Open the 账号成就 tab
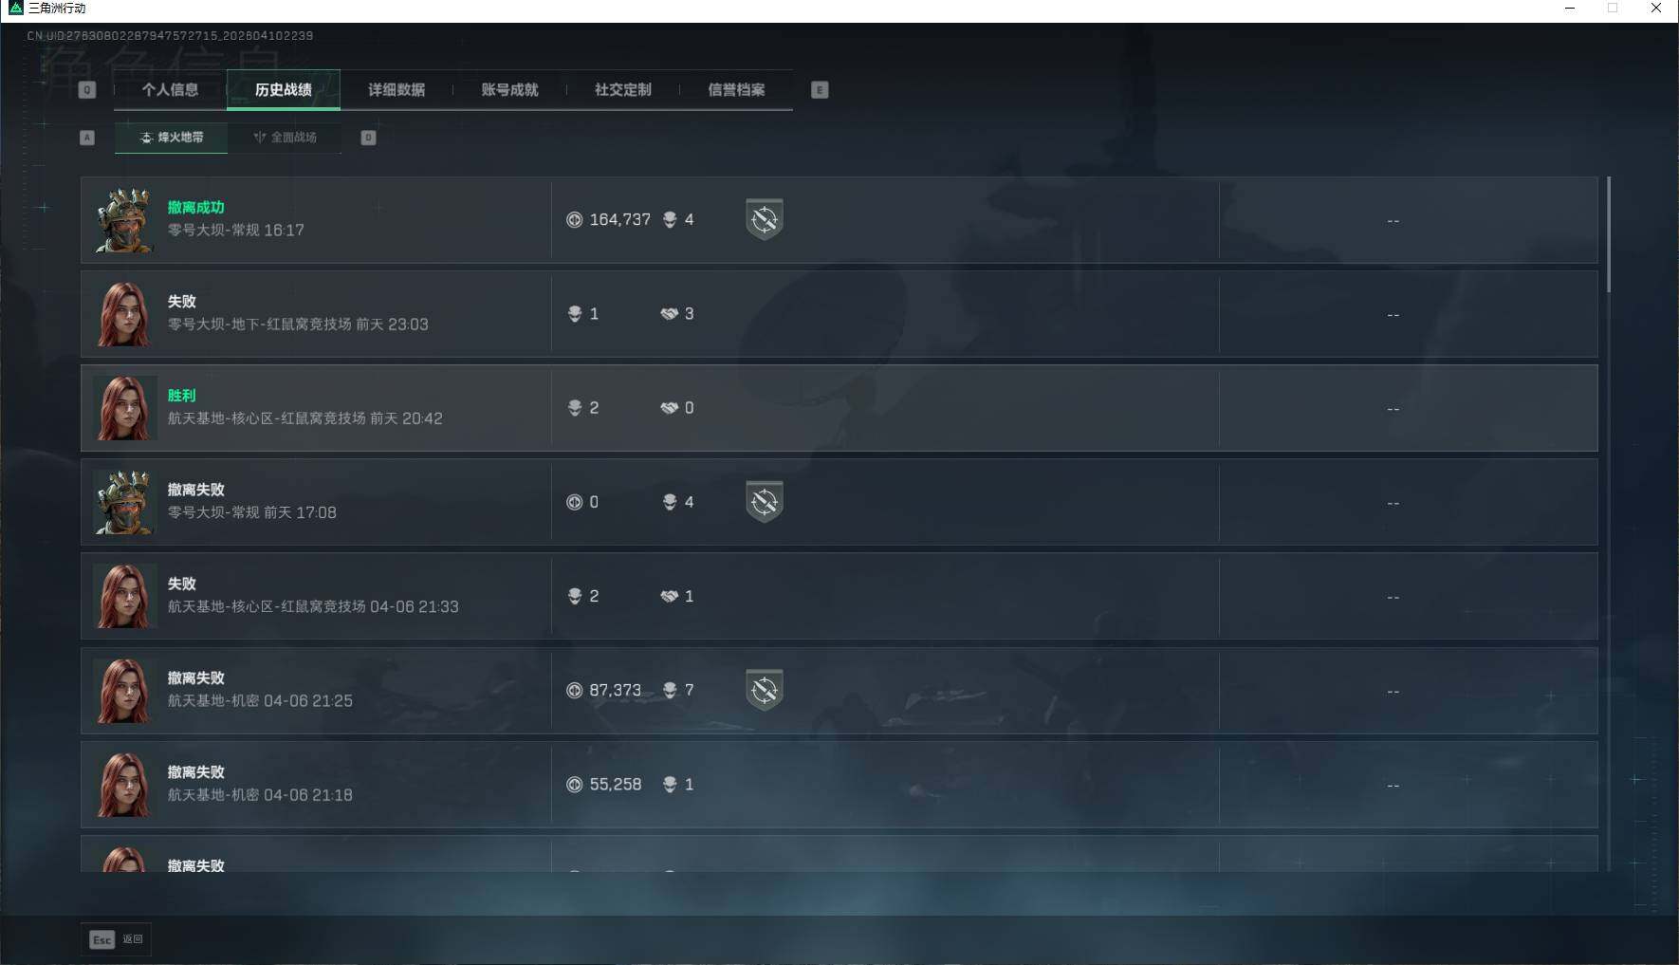This screenshot has height=965, width=1679. tap(509, 90)
